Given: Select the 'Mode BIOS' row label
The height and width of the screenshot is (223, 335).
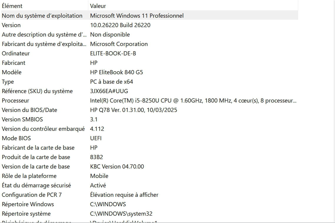Looking at the screenshot, I should click(x=16, y=138).
